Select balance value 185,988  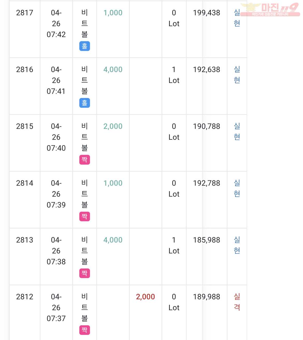click(x=206, y=240)
